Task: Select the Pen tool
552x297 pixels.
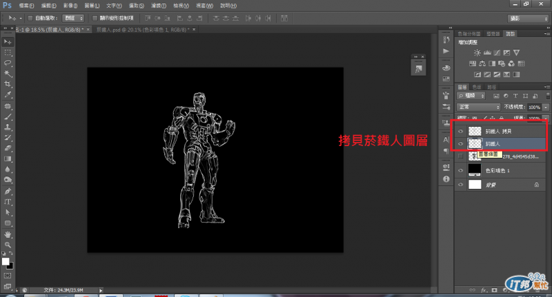Action: pyautogui.click(x=8, y=190)
